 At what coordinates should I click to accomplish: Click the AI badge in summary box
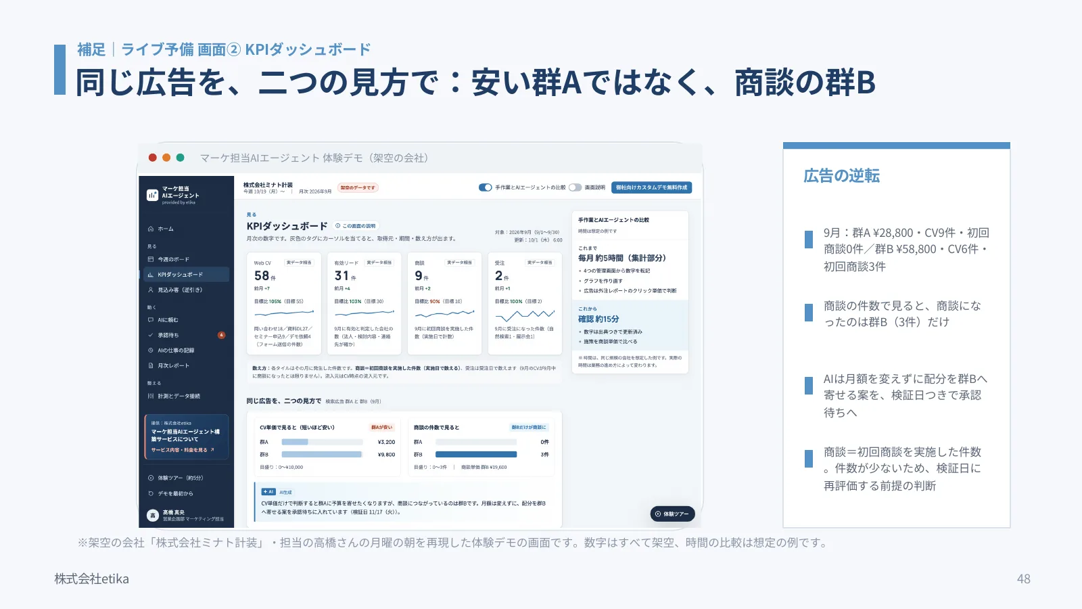(268, 492)
